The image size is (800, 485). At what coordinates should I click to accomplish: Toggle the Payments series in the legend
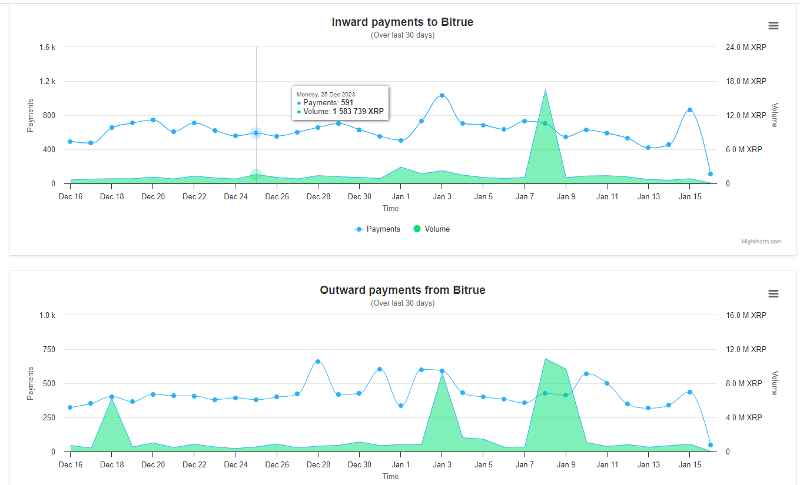click(377, 229)
